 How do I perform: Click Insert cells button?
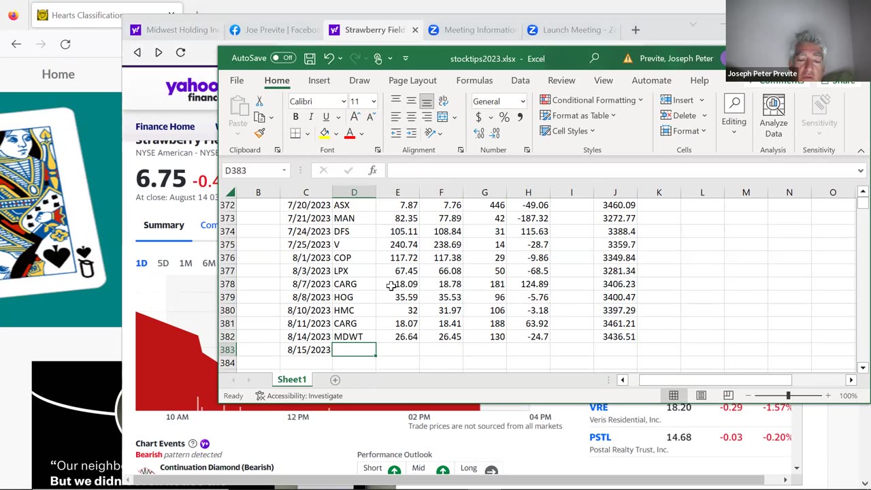tap(683, 100)
